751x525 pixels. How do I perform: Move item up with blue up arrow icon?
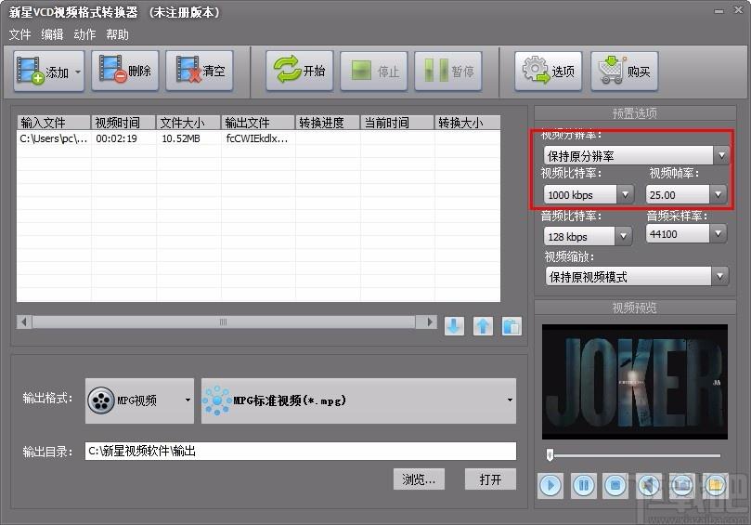tap(483, 326)
